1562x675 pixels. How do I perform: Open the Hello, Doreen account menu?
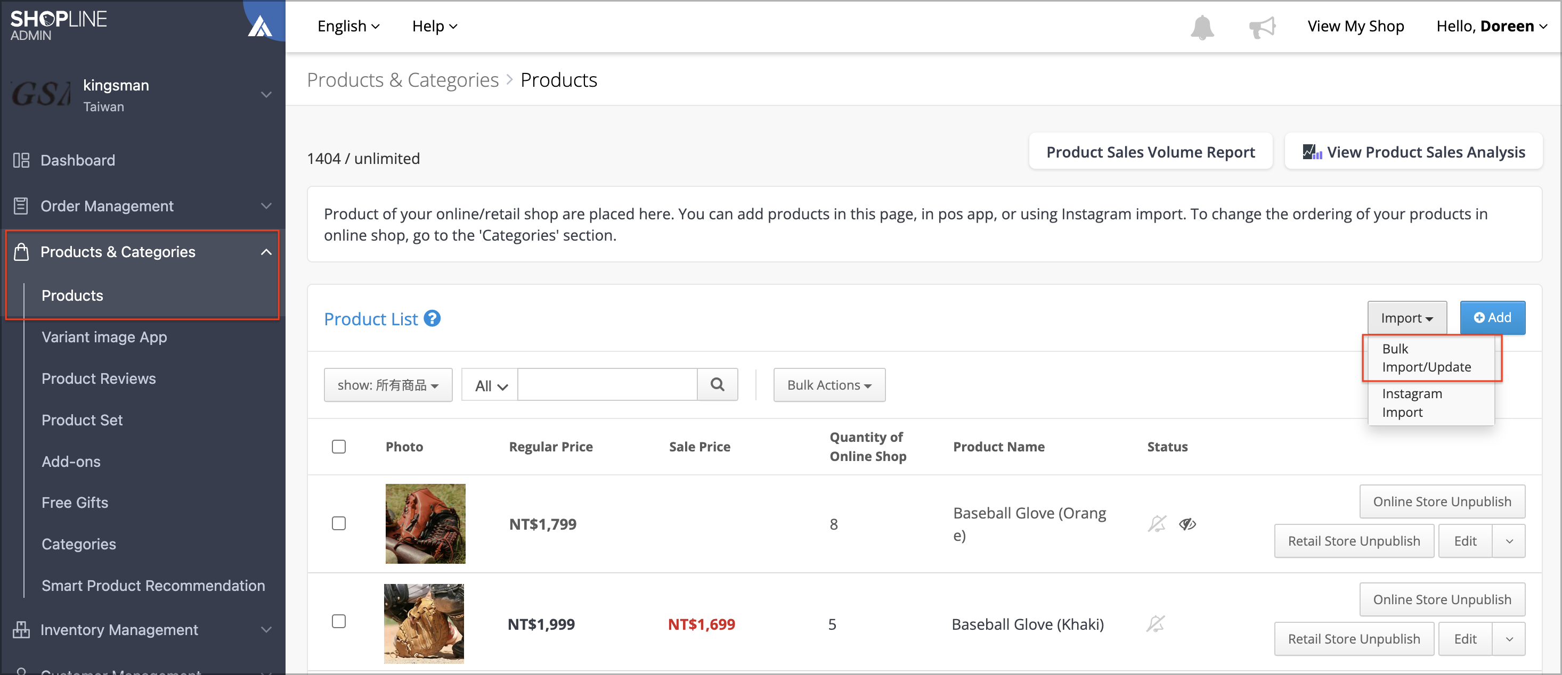click(1492, 26)
